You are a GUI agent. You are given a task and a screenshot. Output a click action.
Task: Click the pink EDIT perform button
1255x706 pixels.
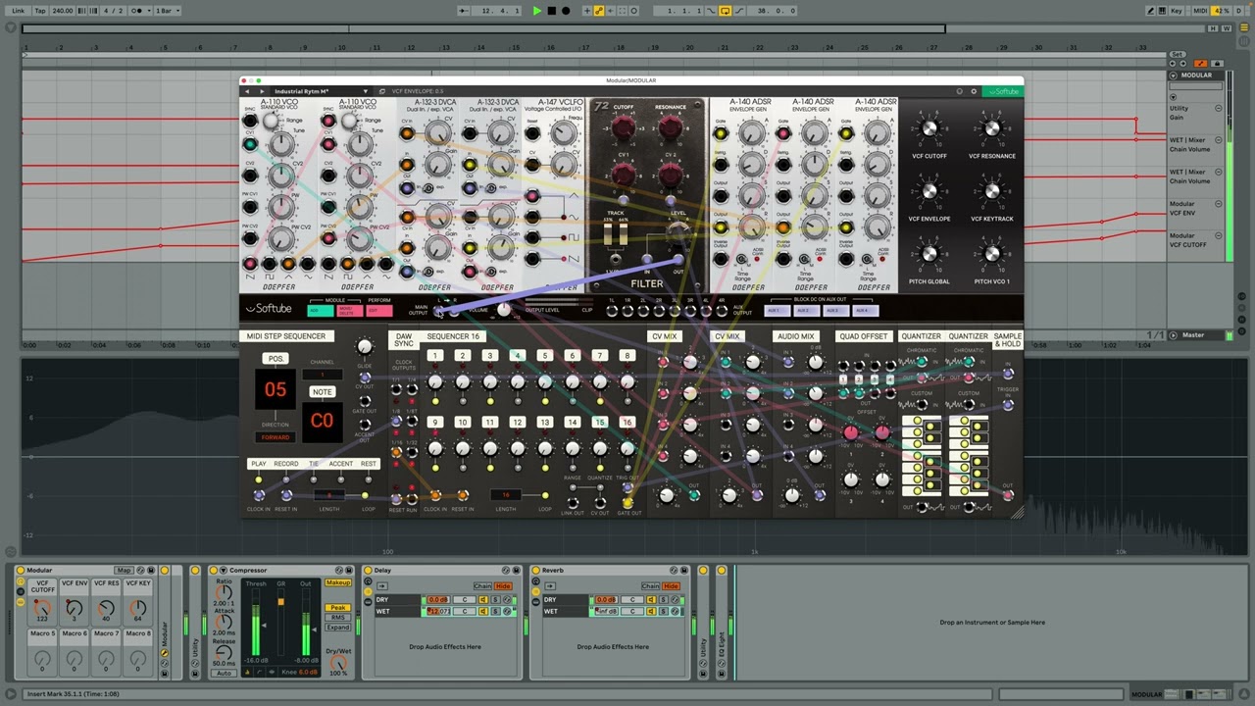click(x=379, y=311)
